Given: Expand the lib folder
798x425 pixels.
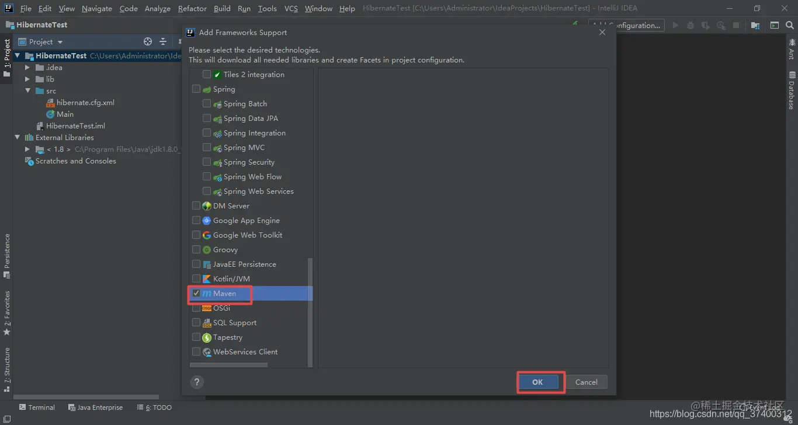Looking at the screenshot, I should [x=27, y=79].
